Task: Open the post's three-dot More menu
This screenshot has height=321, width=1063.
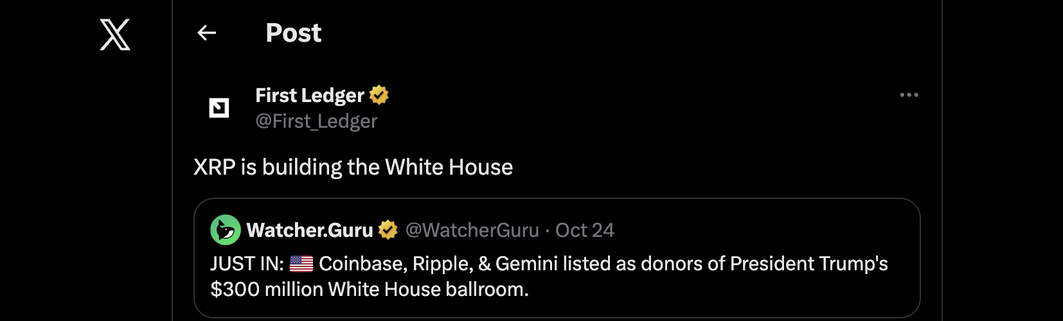Action: [x=909, y=95]
